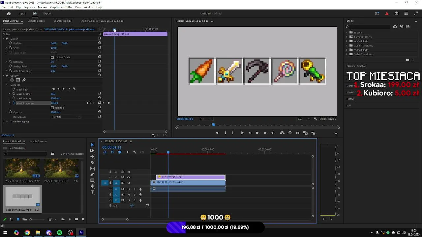Screen dimensions: 422x237
Task: Open the History panel
Action: 350,99
